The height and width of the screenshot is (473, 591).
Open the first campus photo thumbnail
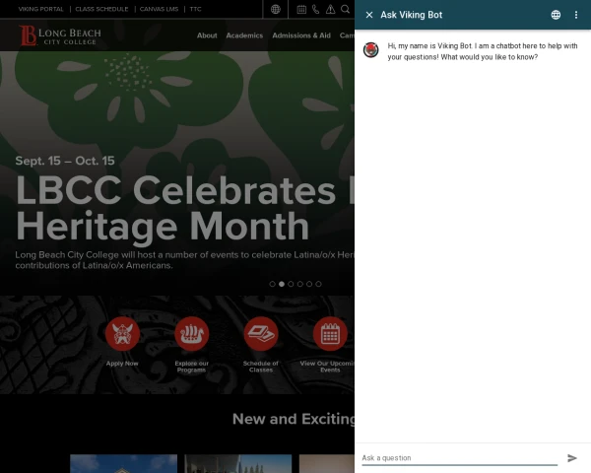tap(124, 464)
